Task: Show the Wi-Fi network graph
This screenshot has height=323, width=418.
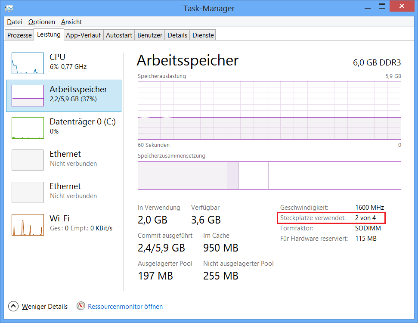Action: tap(28, 225)
